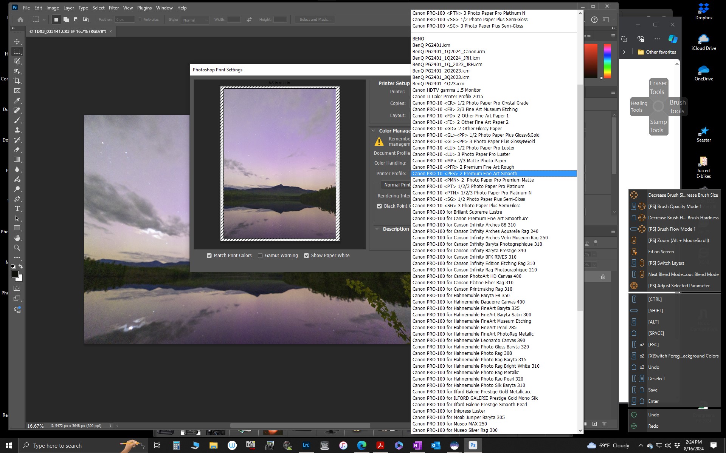This screenshot has height=453, width=726.
Task: Select the Horizontal Type tool
Action: (17, 208)
